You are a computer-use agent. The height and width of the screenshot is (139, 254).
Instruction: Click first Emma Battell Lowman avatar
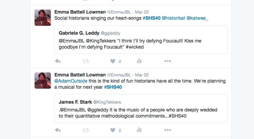tap(43, 18)
